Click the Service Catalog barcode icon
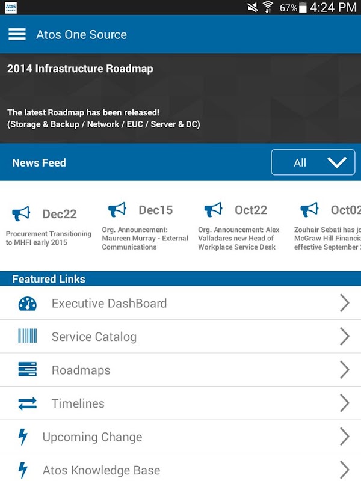The height and width of the screenshot is (481, 361). click(x=27, y=336)
